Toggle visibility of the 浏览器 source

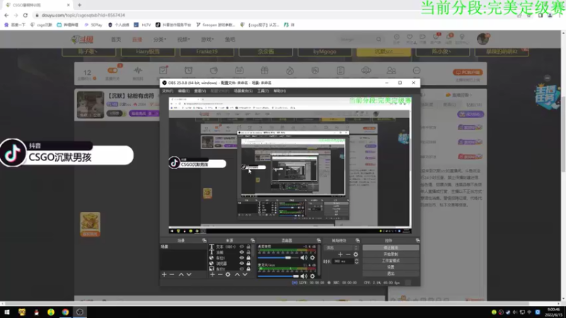click(x=242, y=264)
